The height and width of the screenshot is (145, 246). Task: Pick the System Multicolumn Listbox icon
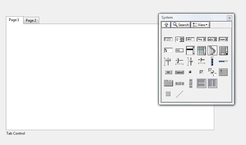pos(201,51)
